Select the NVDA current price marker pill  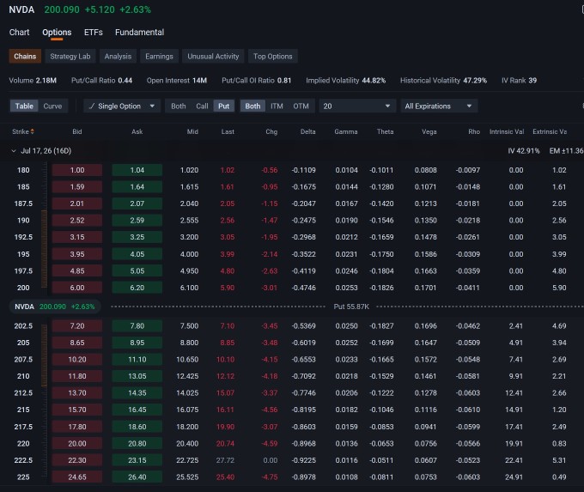click(x=55, y=307)
